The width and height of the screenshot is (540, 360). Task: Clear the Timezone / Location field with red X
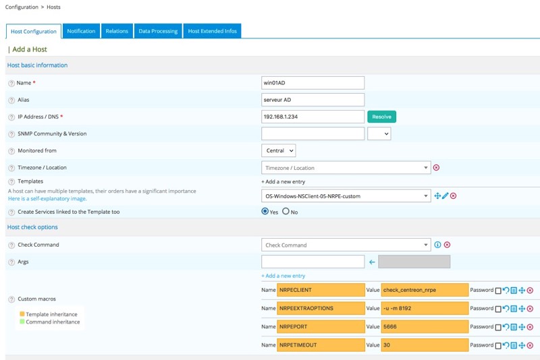[436, 168]
